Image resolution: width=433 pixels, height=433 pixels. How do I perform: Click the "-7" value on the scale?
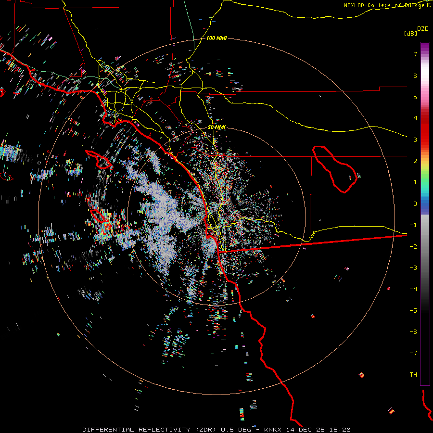click(413, 353)
